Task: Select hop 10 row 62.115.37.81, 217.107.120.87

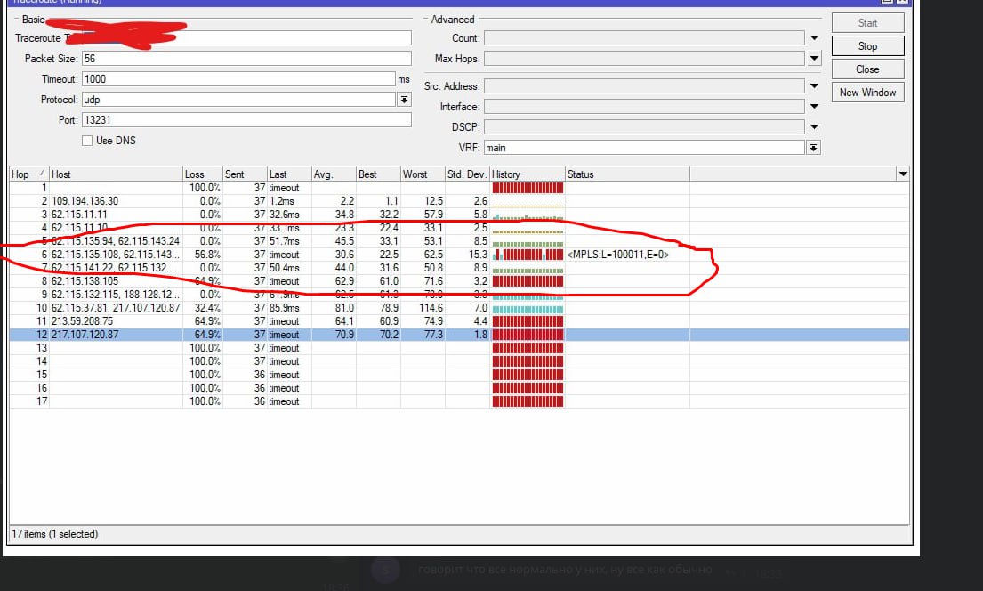Action: coord(459,308)
